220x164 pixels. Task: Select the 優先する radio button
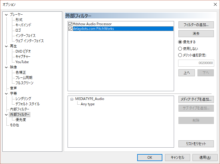tap(180, 42)
